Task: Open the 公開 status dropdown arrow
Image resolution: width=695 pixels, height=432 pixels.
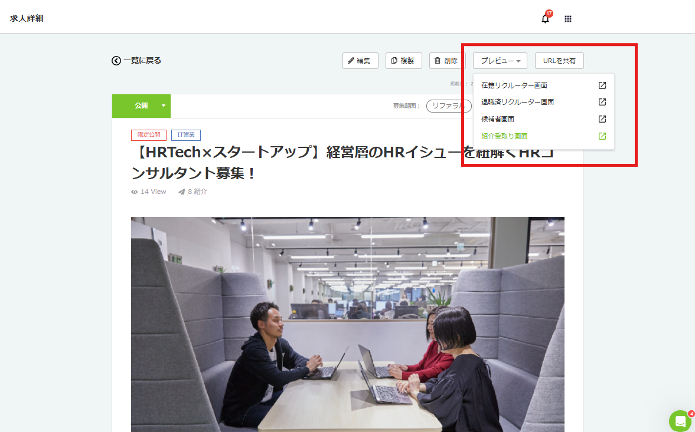Action: pos(163,106)
